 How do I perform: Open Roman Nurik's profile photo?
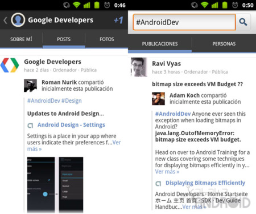pos(30,86)
